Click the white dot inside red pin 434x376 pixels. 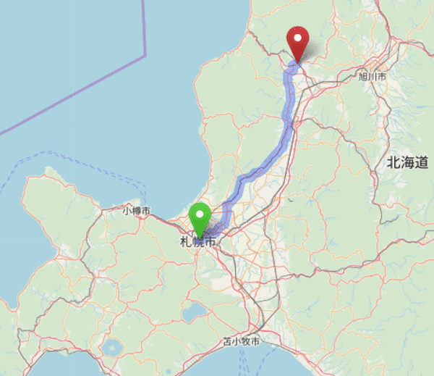click(x=297, y=38)
